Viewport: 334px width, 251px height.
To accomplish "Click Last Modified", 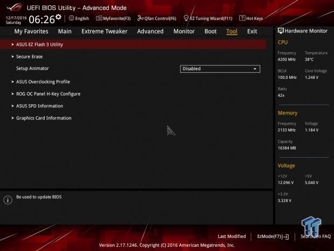I will 232,236.
